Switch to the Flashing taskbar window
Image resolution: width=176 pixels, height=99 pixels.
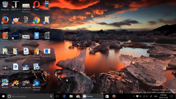pyautogui.click(x=93, y=96)
